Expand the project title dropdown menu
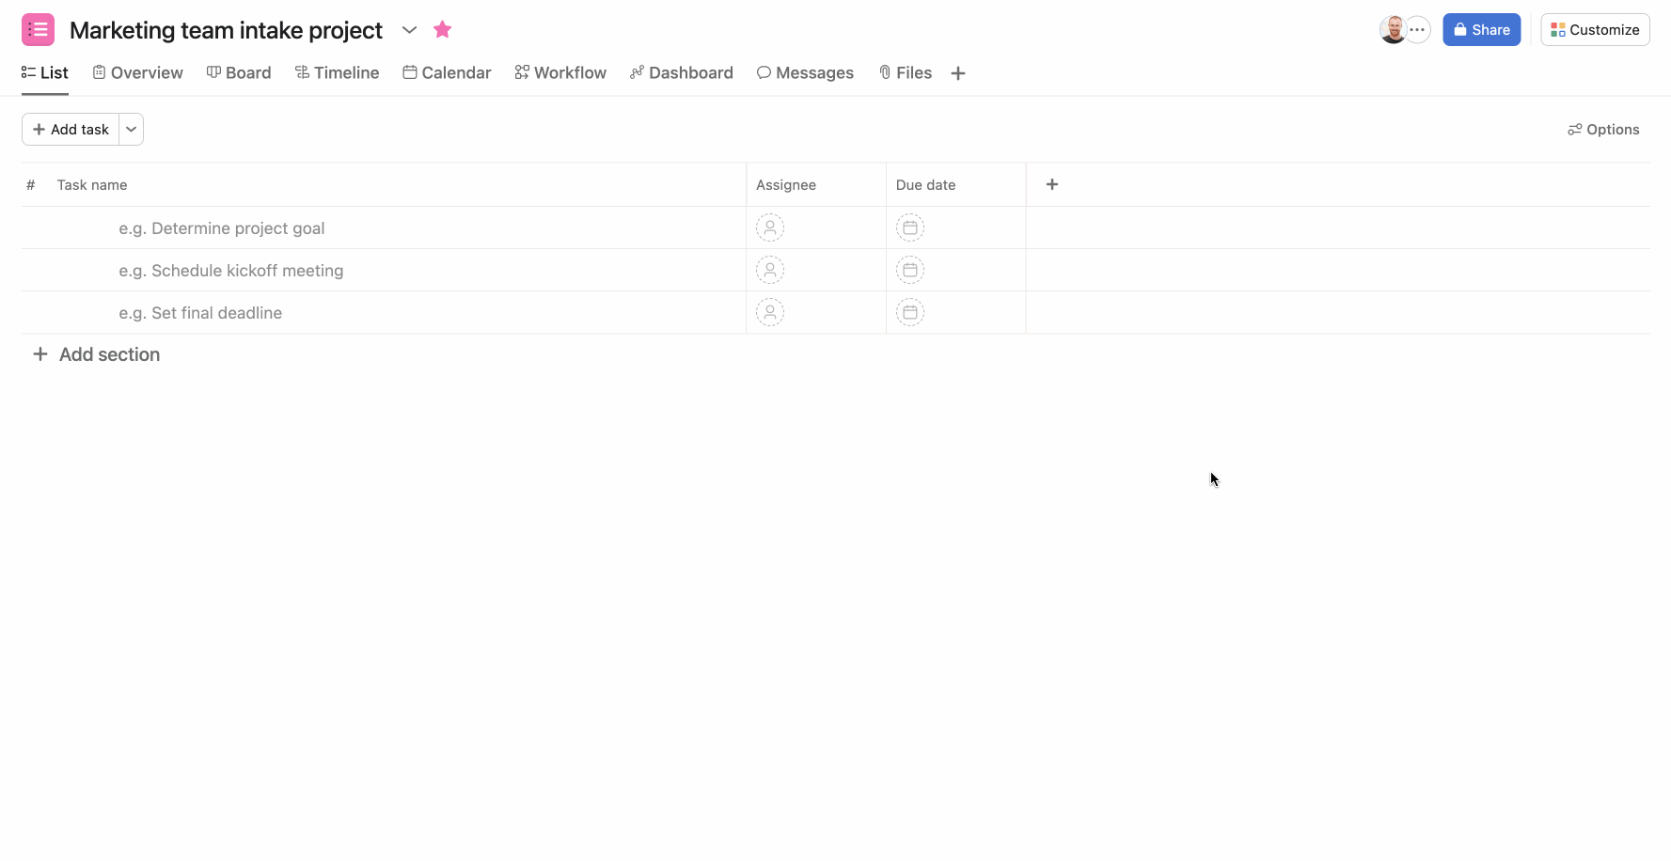Viewport: 1671px width, 861px height. 409,29
